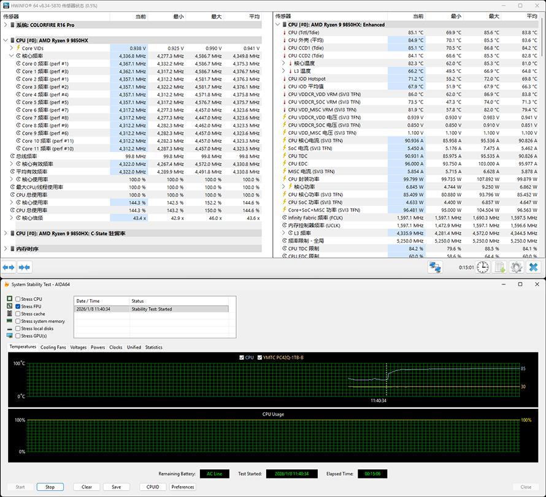Switch to the Cooling Fans tab

point(53,347)
